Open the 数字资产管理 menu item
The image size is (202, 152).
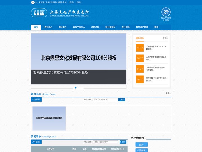[x=142, y=27]
